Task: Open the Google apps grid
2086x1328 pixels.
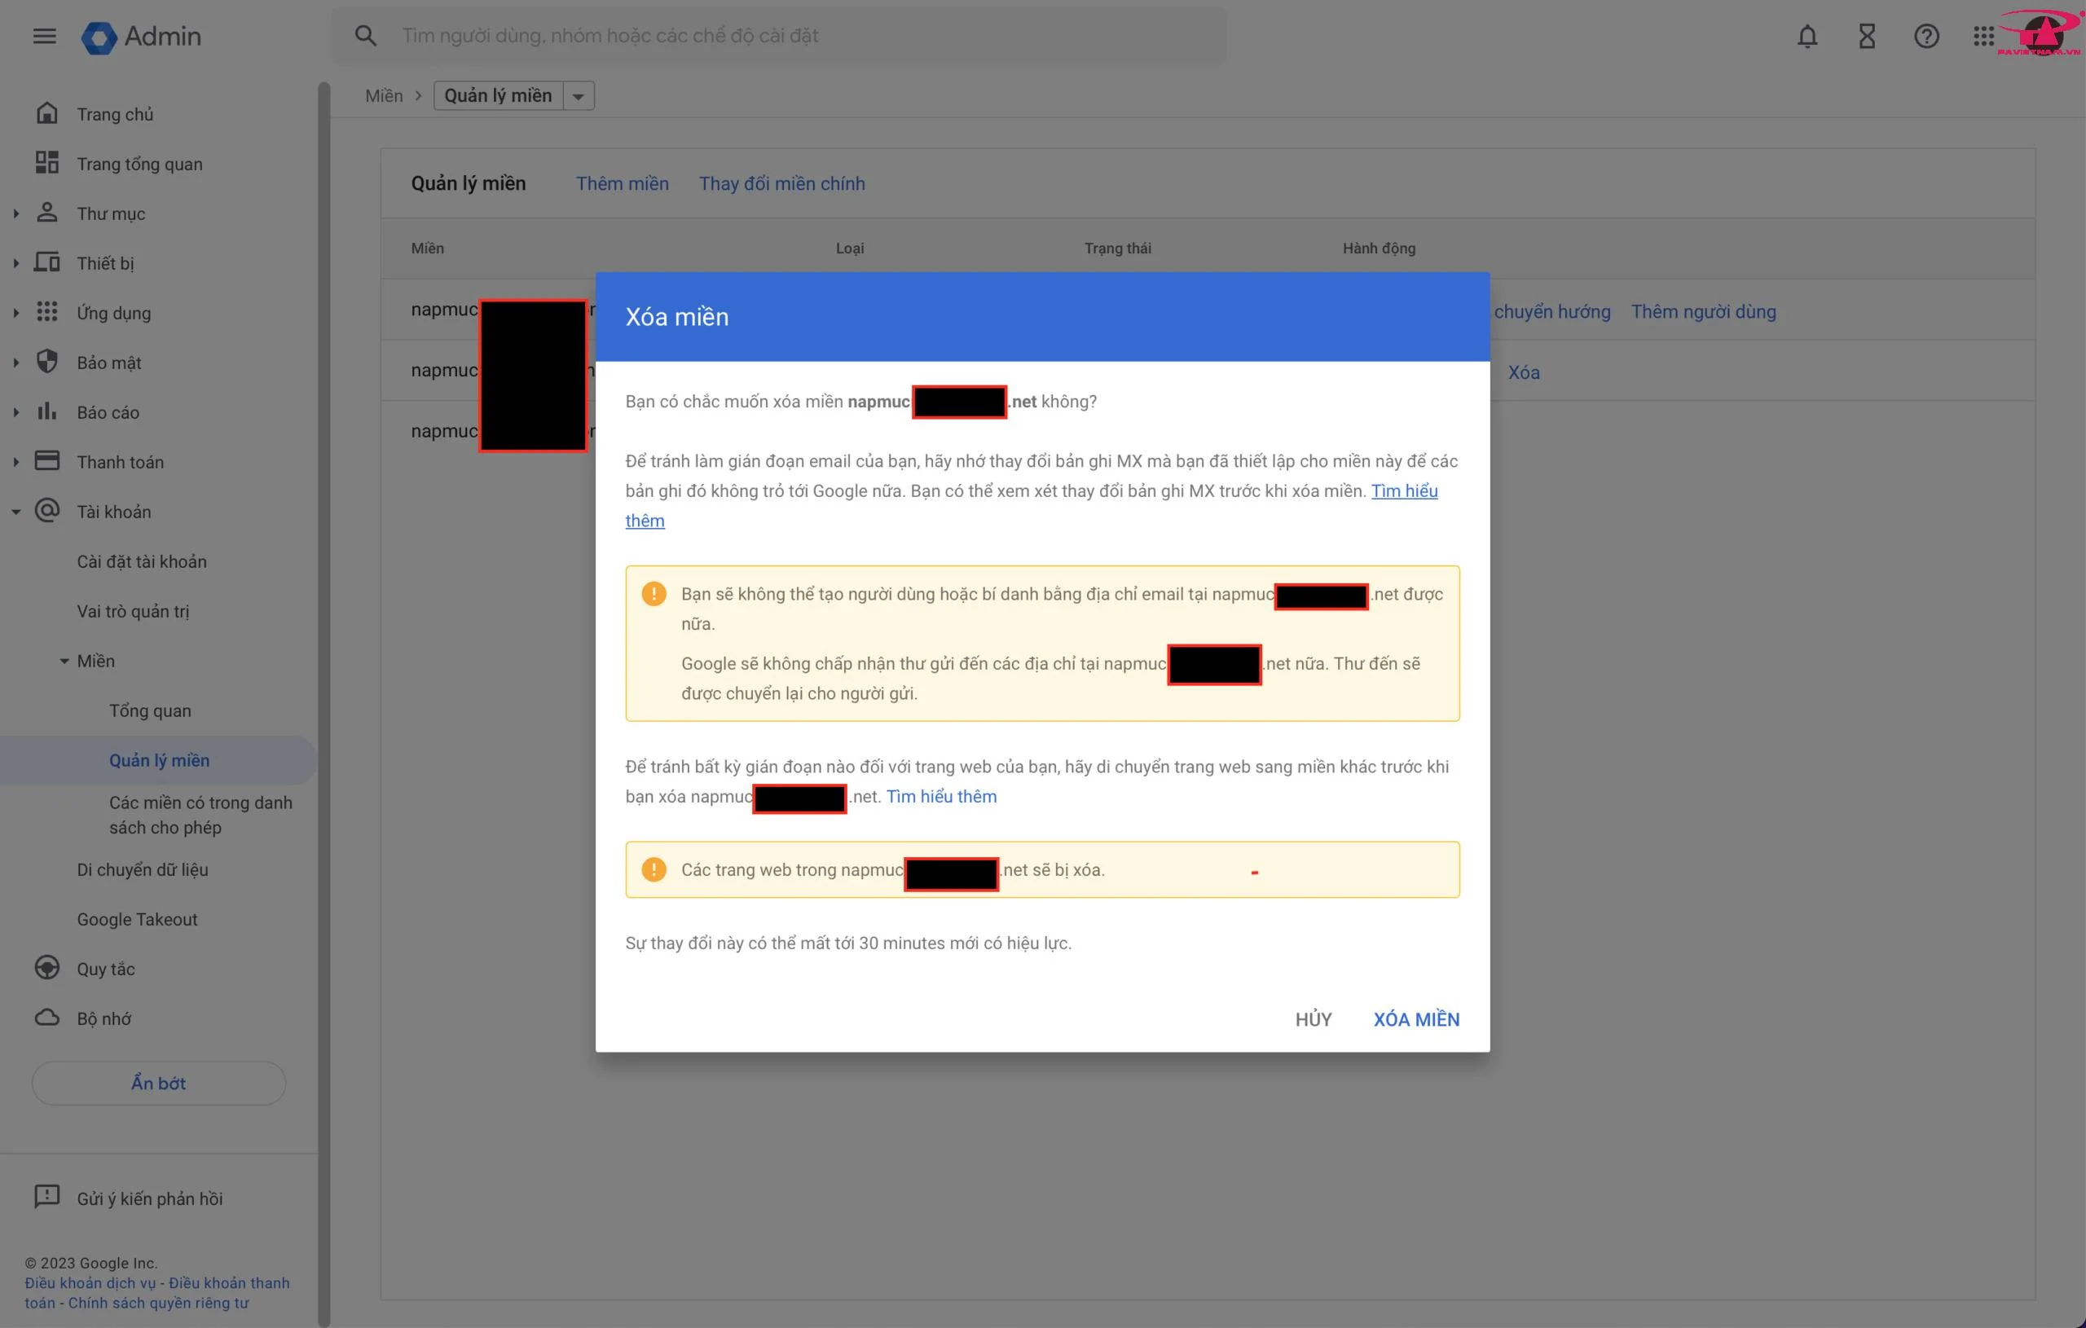Action: 1983,37
